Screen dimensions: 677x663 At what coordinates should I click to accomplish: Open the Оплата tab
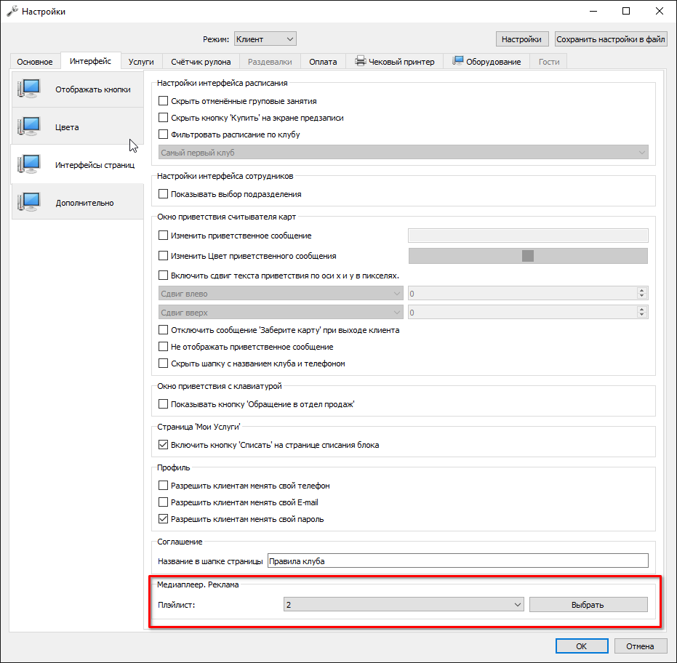click(323, 62)
